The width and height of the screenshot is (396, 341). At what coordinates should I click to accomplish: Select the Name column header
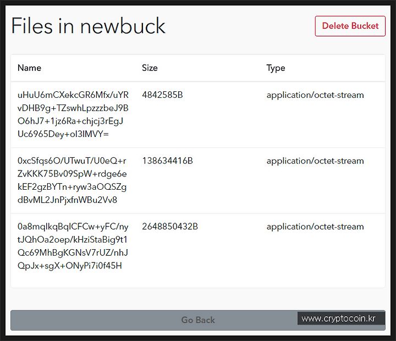[29, 68]
